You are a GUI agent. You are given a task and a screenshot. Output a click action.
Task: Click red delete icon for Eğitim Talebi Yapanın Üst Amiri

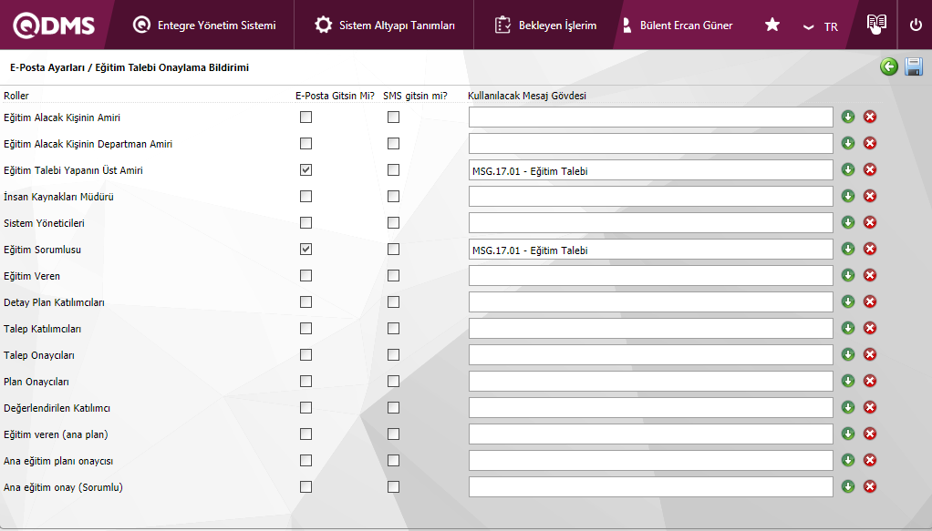[870, 169]
